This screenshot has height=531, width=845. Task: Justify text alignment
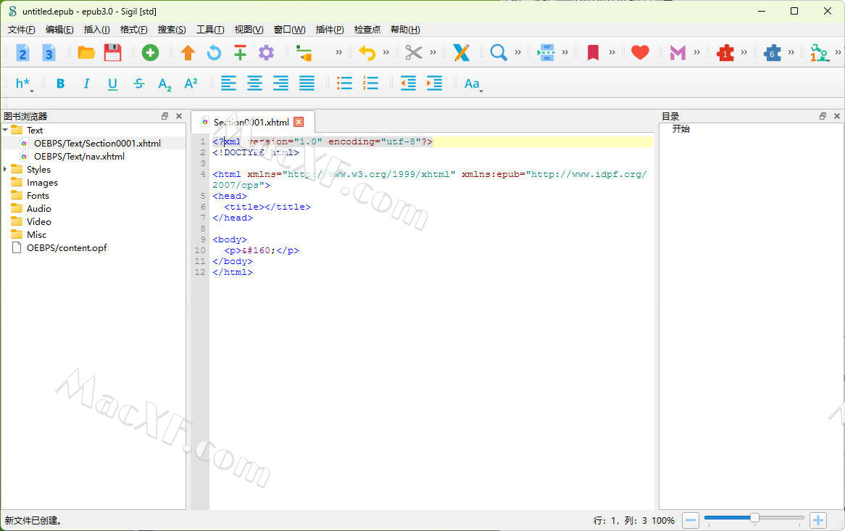[307, 83]
